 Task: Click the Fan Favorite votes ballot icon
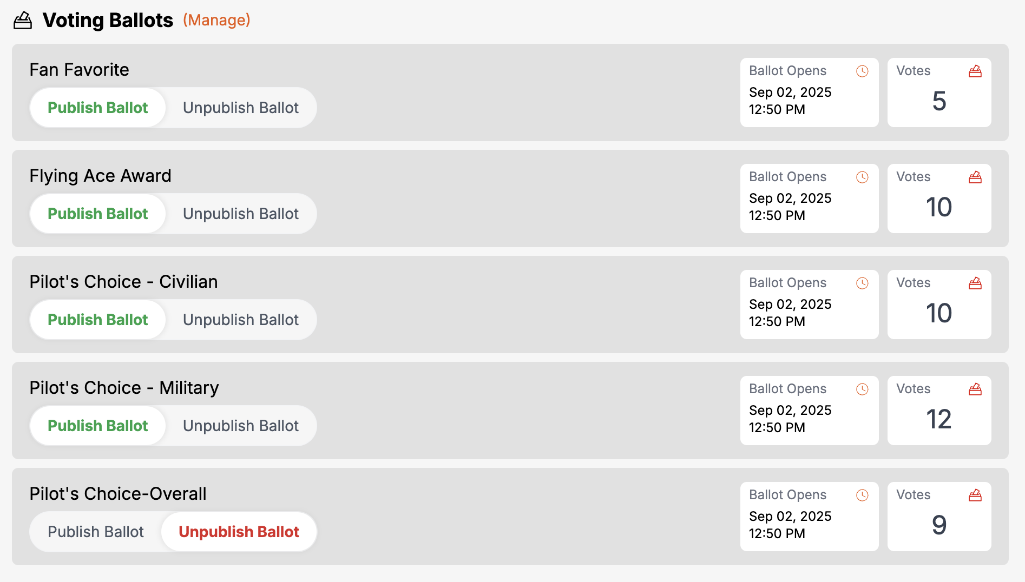point(975,71)
